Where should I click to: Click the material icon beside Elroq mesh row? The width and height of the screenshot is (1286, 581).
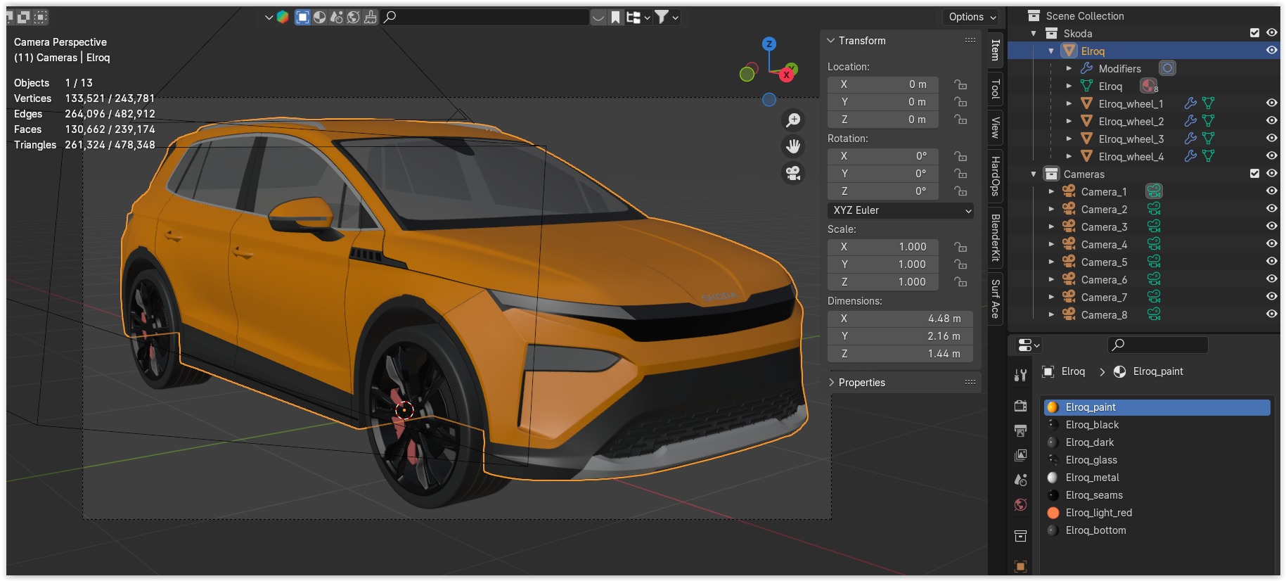click(x=1149, y=86)
